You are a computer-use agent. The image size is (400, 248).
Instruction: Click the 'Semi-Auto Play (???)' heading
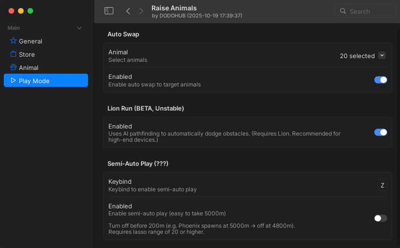(x=138, y=164)
